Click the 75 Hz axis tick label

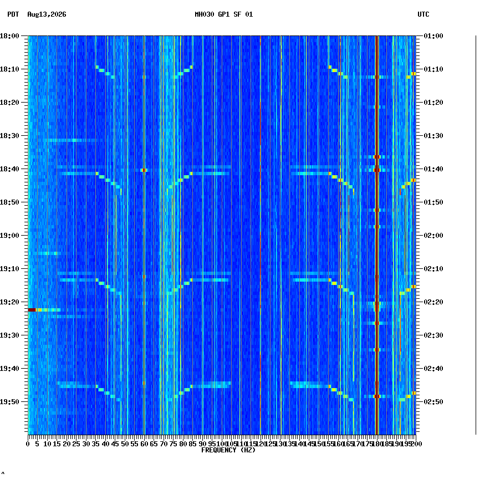[x=174, y=444]
